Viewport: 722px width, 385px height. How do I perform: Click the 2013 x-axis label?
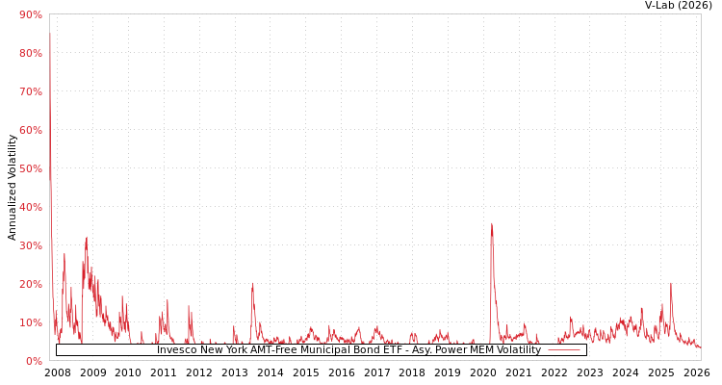[x=235, y=372]
